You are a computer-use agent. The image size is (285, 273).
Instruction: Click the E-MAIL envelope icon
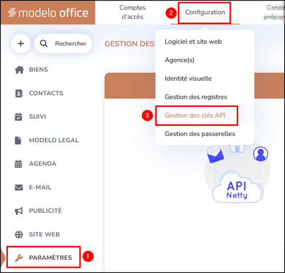click(x=19, y=188)
